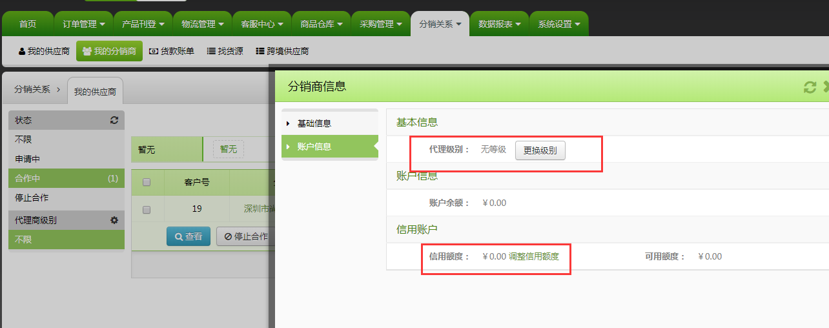
Task: Refresh the 状态 filter panel icon
Action: [114, 120]
